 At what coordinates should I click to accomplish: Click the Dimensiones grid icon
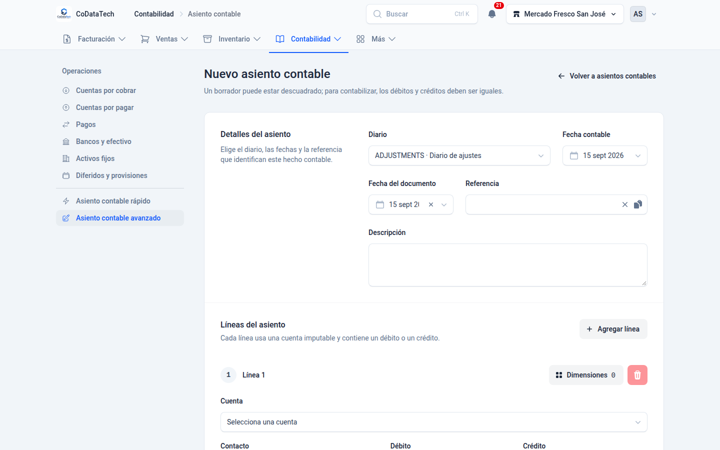click(x=559, y=375)
